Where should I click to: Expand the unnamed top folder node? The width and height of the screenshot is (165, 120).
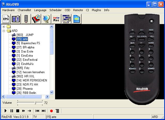(4, 27)
